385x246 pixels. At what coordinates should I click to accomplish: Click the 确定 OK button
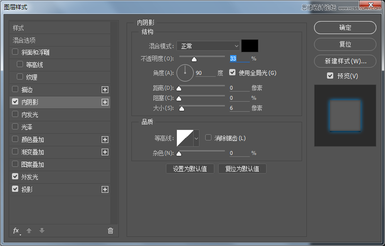(345, 27)
